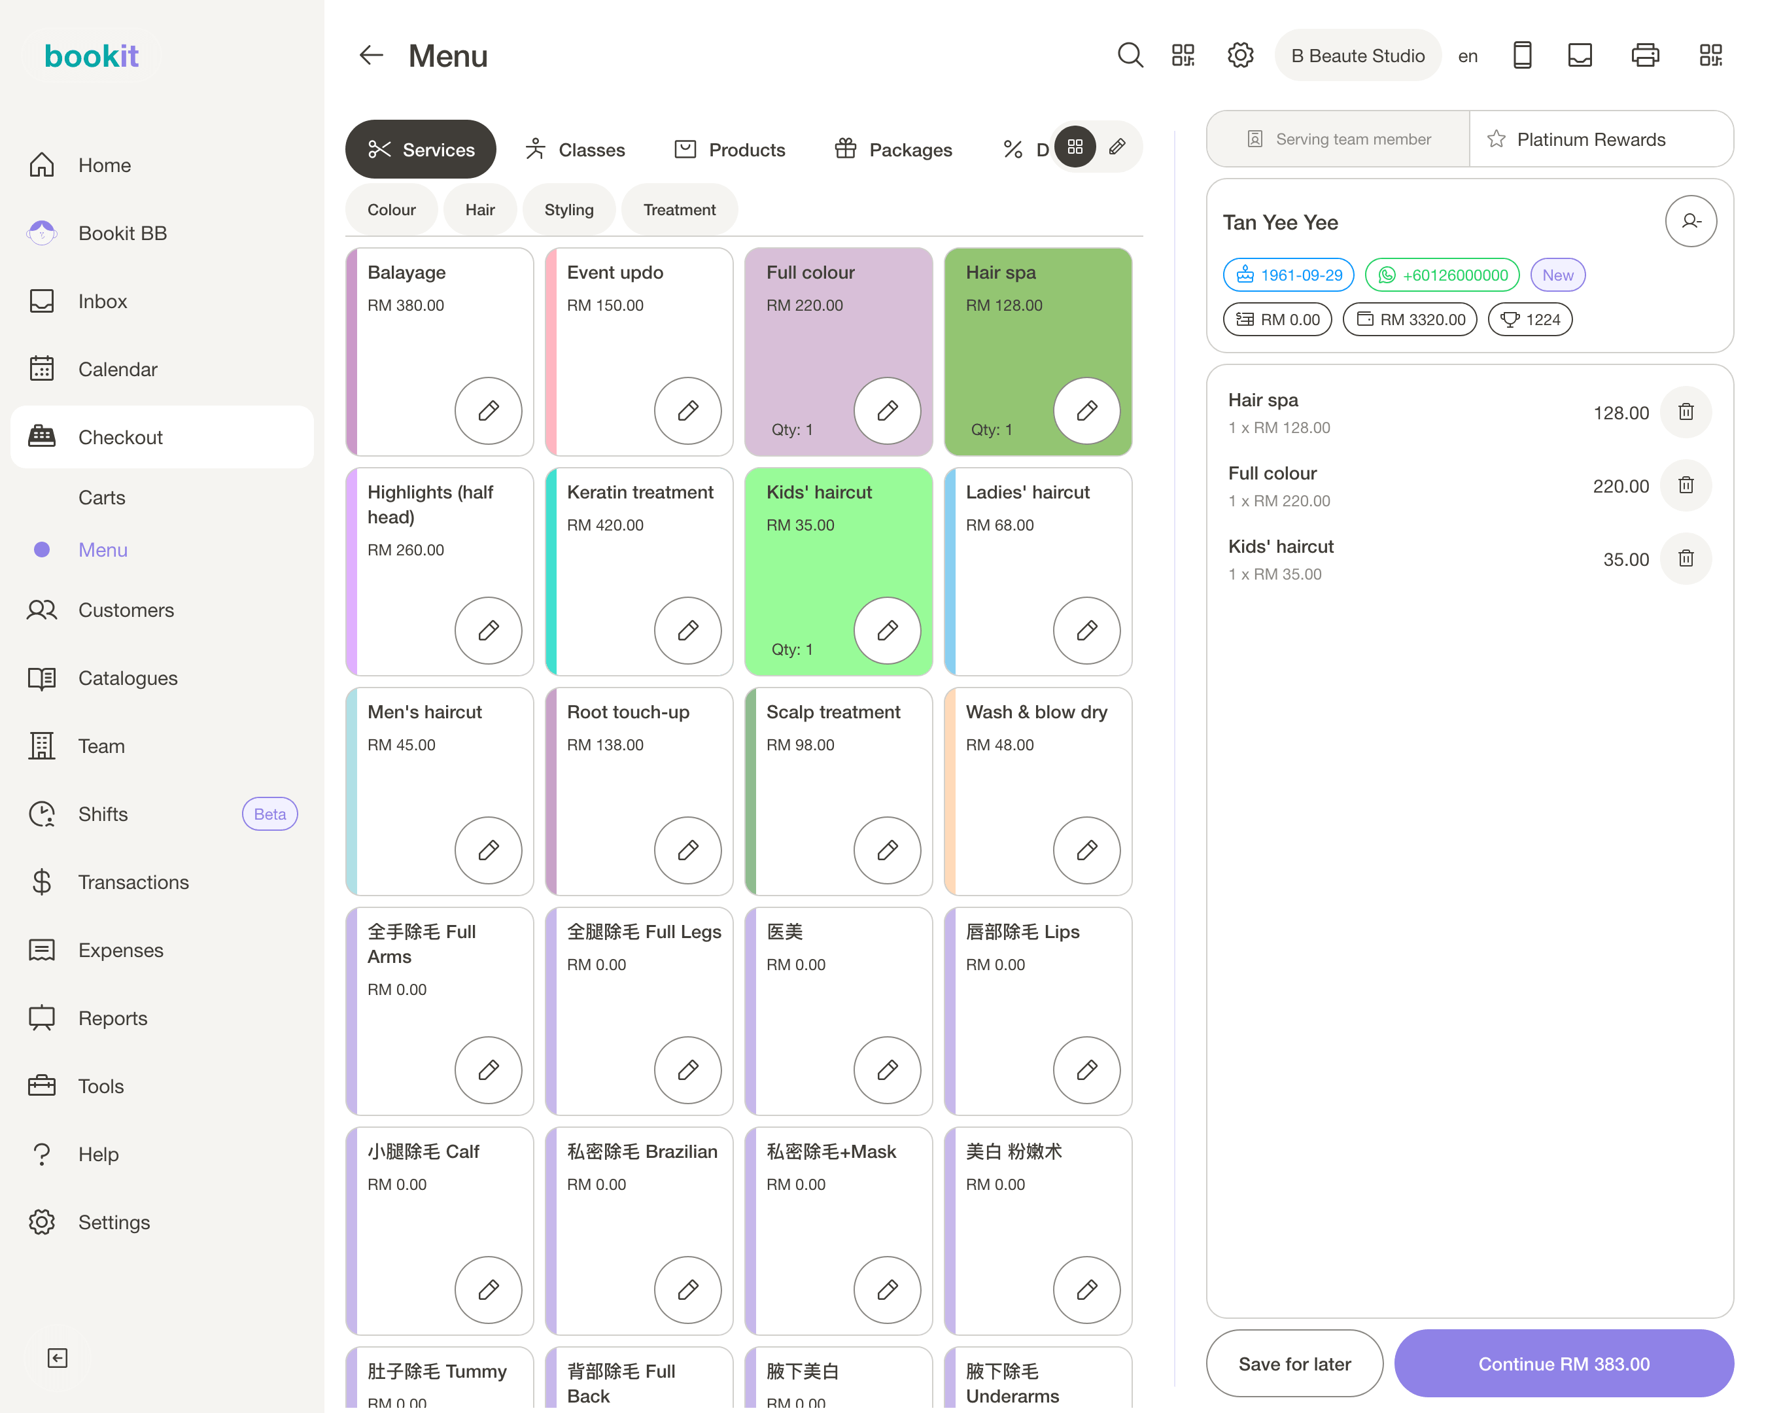Viewport: 1766px width, 1413px height.
Task: Click the search magnifier icon
Action: coord(1130,56)
